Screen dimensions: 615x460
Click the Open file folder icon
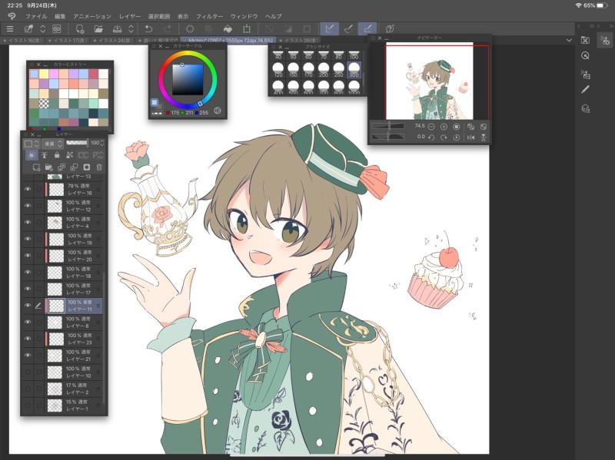pos(98,28)
